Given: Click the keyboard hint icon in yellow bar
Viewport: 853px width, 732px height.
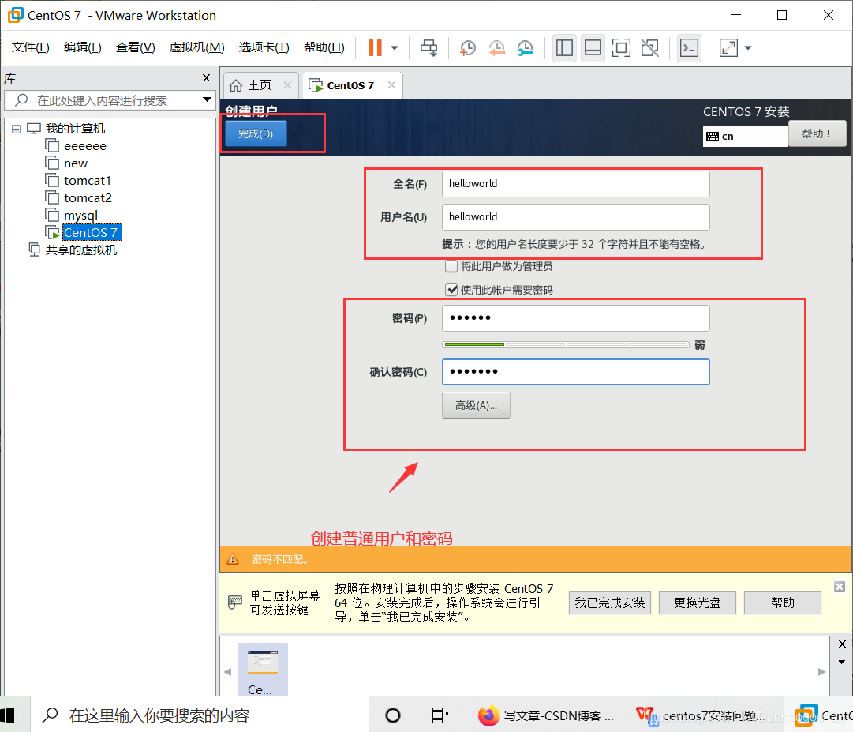Looking at the screenshot, I should pos(235,602).
